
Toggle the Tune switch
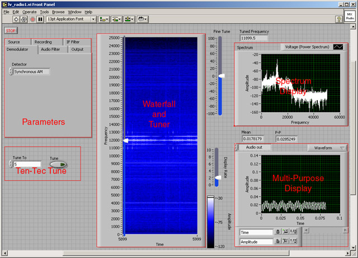tap(58, 164)
